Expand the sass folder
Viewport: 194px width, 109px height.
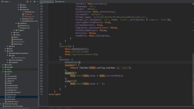click(7, 46)
